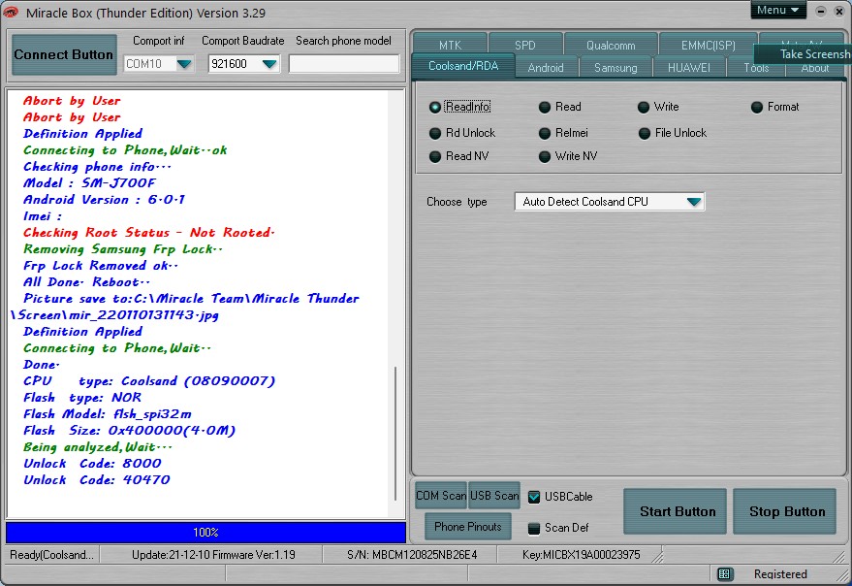
Task: Uncheck the USBCable checkbox
Action: pyautogui.click(x=534, y=497)
